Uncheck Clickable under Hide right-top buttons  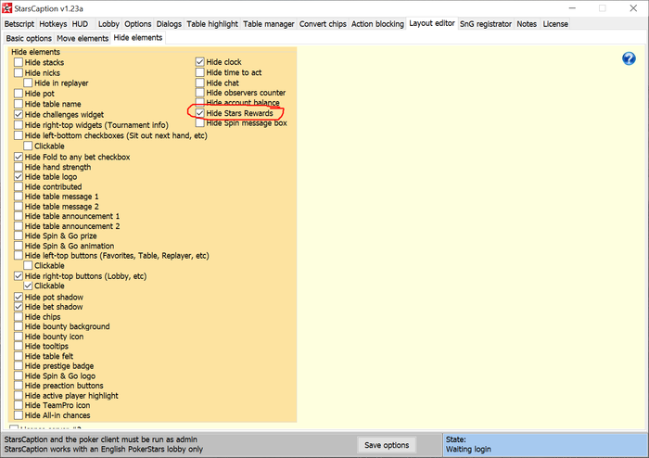(28, 286)
